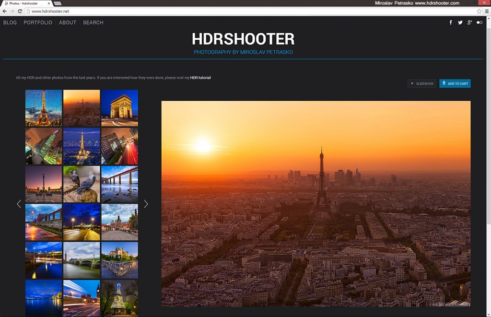The height and width of the screenshot is (317, 491).
Task: Follow the HDR tutorial link
Action: (200, 78)
